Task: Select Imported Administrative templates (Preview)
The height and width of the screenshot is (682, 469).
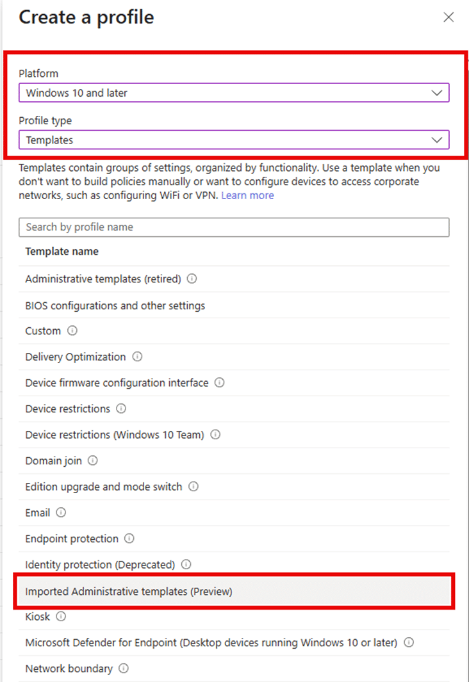Action: pyautogui.click(x=129, y=592)
